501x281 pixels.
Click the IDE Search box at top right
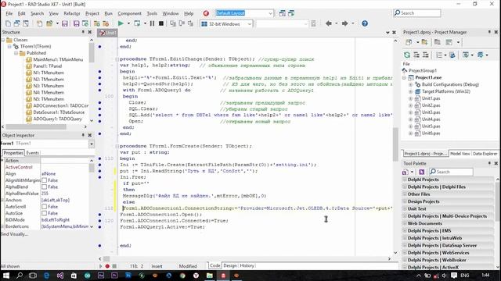tap(417, 13)
